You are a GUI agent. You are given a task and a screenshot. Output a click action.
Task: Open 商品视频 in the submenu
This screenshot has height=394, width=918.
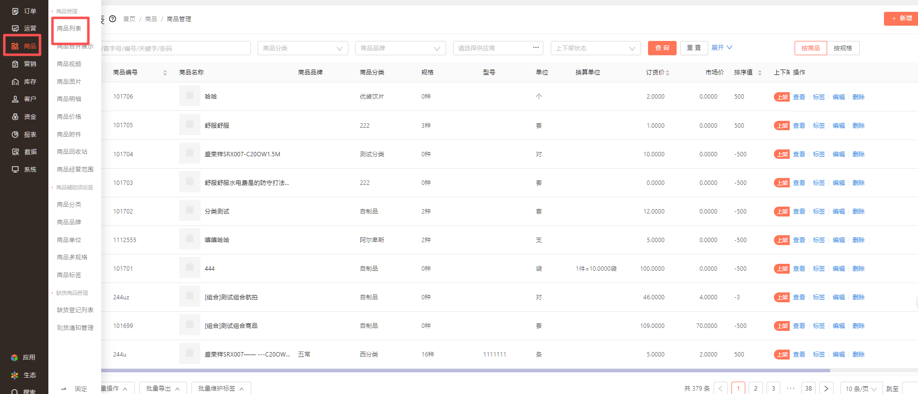point(69,64)
